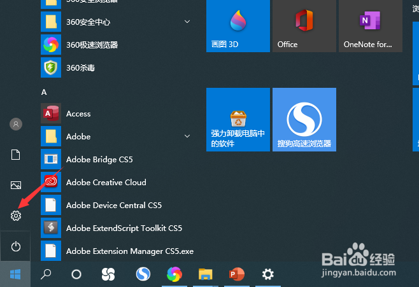Launch Access from app list
Image resolution: width=419 pixels, height=287 pixels.
pos(118,113)
